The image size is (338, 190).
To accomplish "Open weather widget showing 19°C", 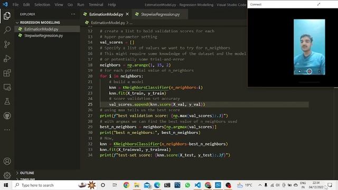I will click(x=245, y=185).
